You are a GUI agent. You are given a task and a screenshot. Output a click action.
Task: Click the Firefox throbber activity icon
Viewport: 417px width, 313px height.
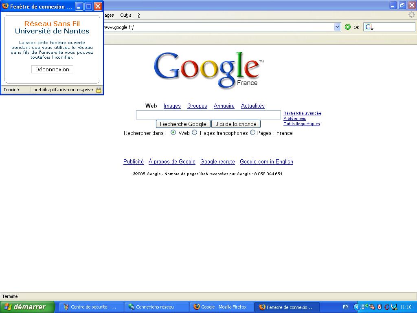pos(412,15)
